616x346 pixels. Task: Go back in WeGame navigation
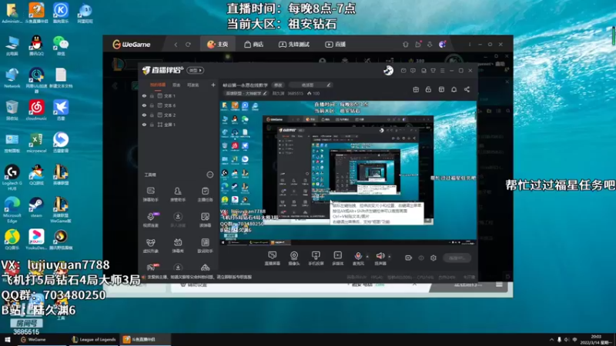[176, 45]
